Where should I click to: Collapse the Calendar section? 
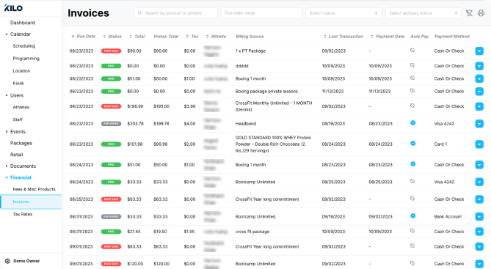pos(7,34)
